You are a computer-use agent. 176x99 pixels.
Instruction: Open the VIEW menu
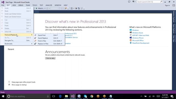coord(14,5)
